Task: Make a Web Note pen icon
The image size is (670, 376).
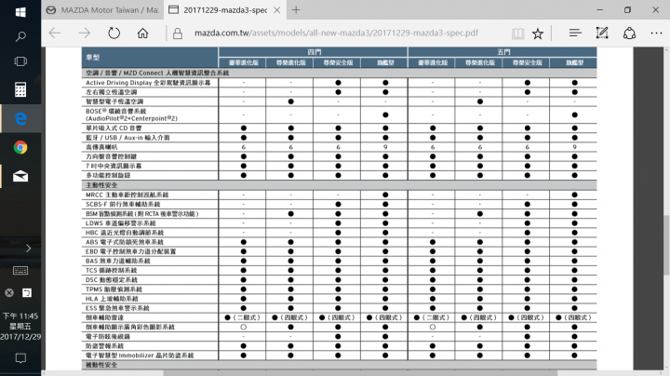Action: point(602,33)
